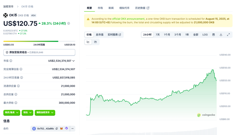Download chart data icon
The image size is (233, 135).
click(x=221, y=35)
